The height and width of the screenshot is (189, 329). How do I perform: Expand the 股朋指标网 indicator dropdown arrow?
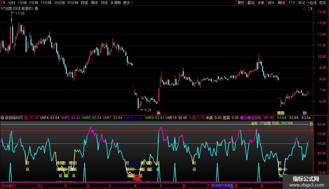[3, 118]
